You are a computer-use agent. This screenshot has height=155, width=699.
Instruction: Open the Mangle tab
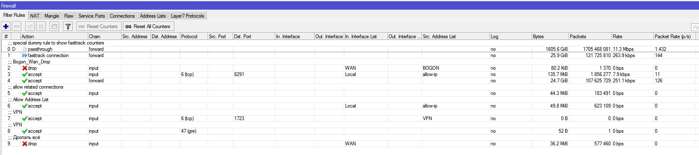click(x=52, y=16)
